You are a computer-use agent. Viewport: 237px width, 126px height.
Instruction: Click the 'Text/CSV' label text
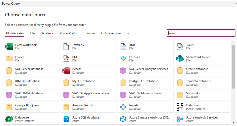pyautogui.click(x=78, y=45)
